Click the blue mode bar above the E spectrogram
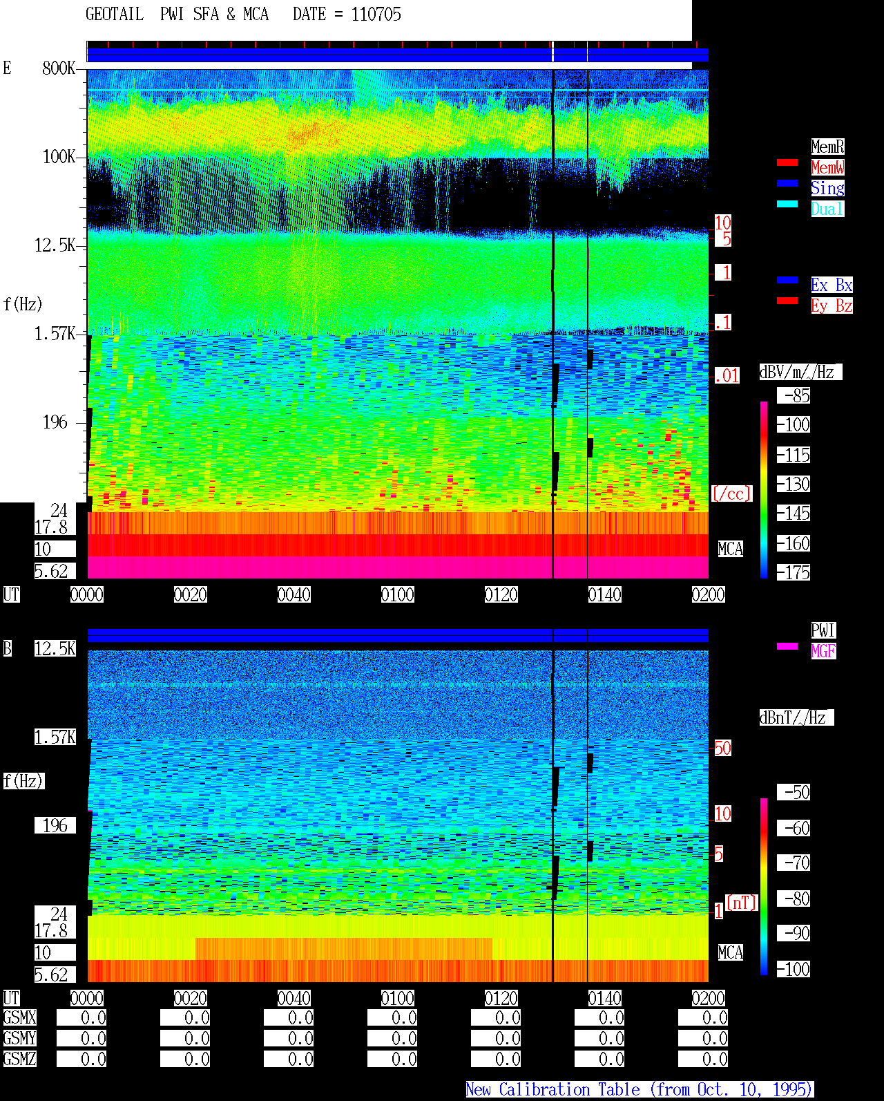 click(398, 55)
